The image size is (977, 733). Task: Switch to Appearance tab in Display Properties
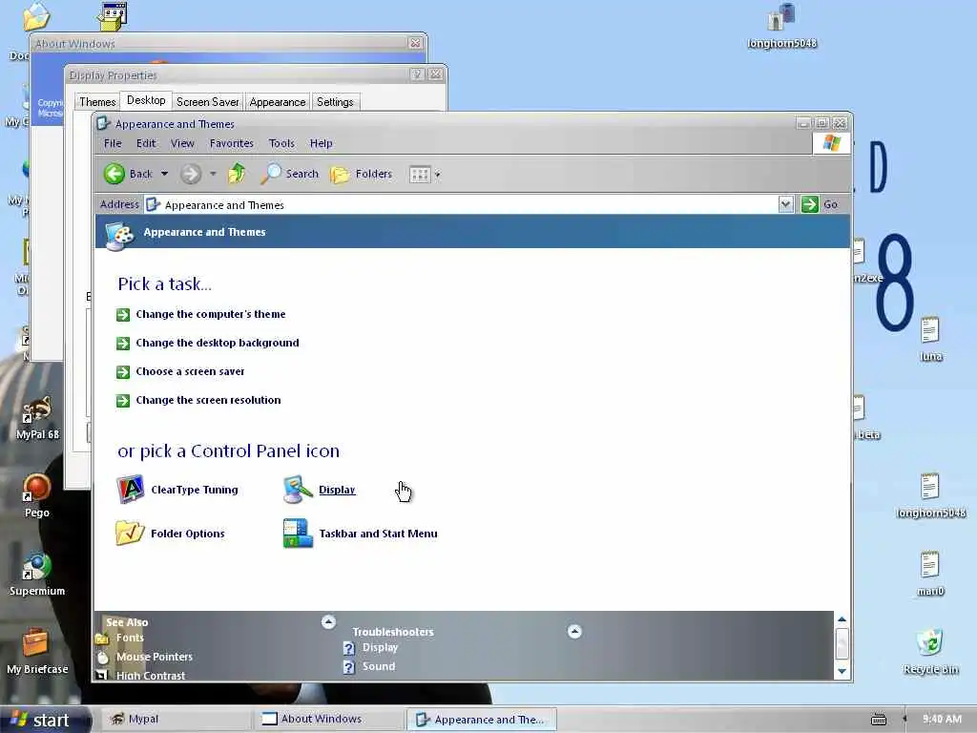tap(278, 101)
